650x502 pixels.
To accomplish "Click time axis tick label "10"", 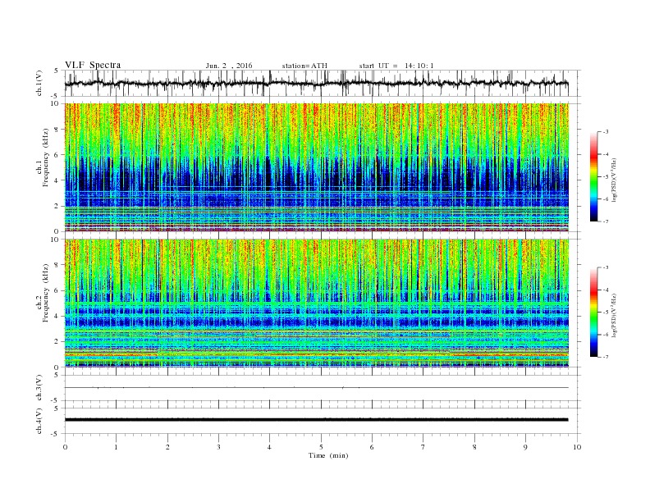I will 577,447.
